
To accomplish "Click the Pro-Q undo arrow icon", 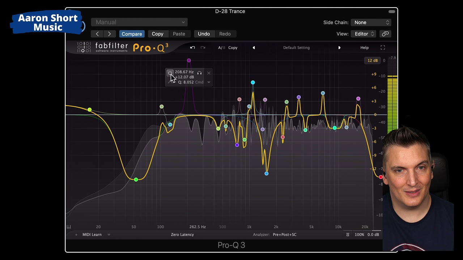I will 192,48.
